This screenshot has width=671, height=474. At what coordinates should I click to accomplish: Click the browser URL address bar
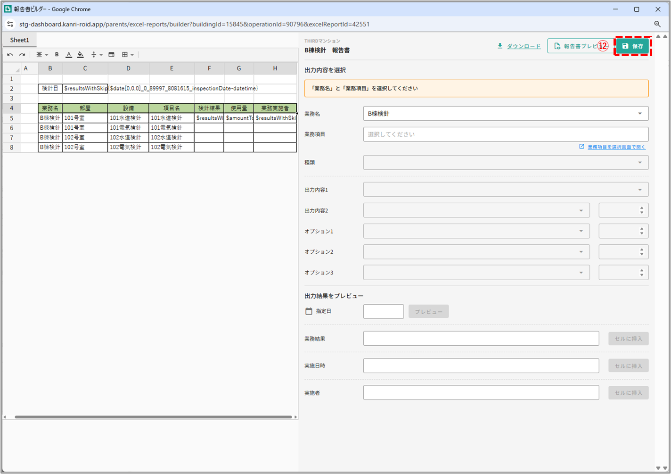[194, 24]
